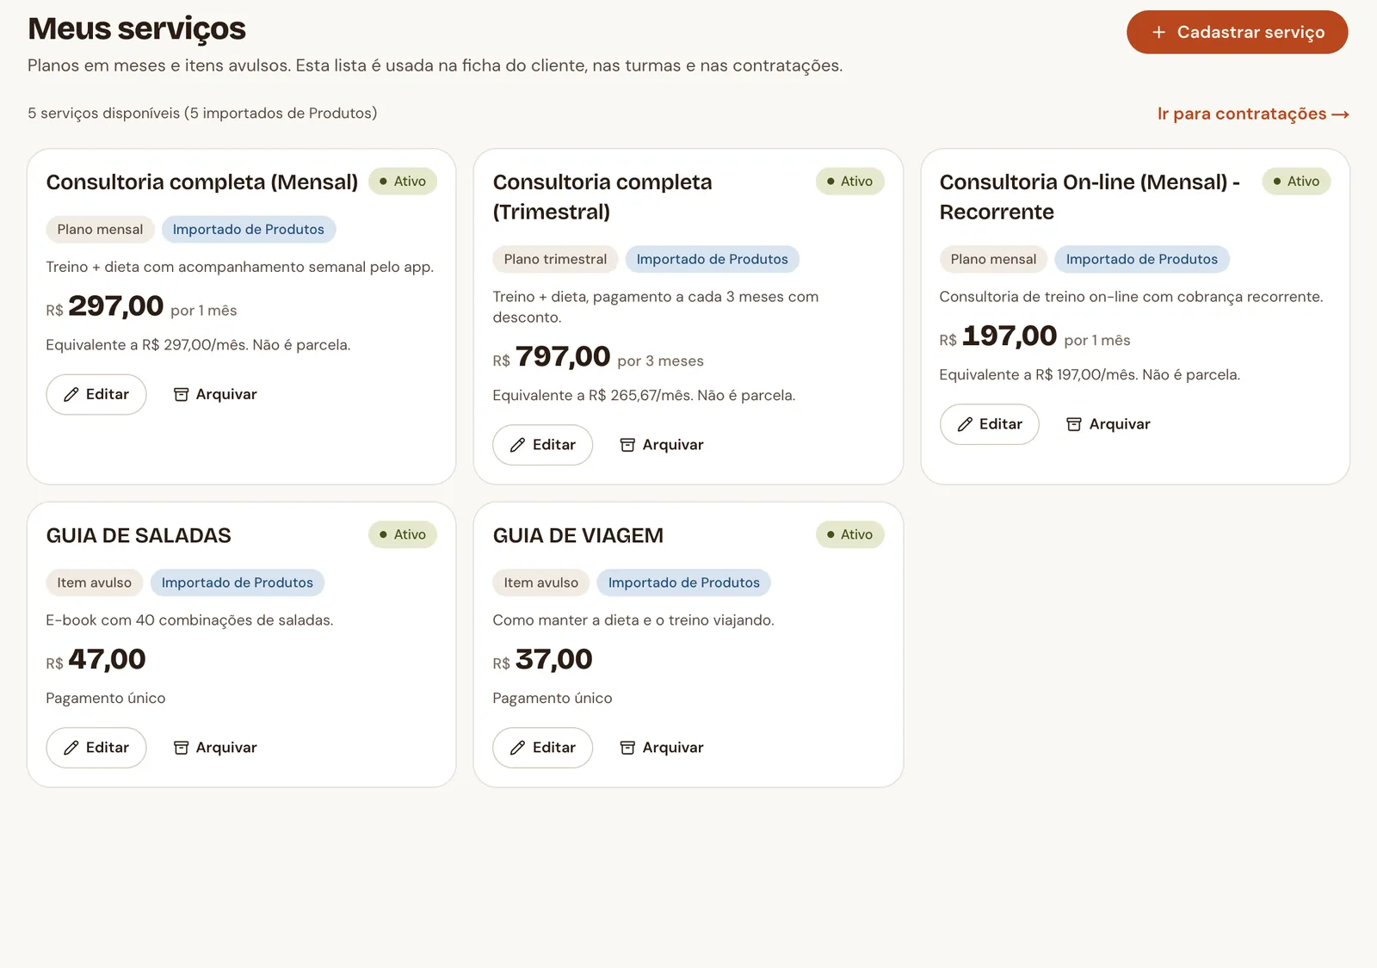The image size is (1377, 968).
Task: Archive Consultoria completa (Trimestral) service
Action: coord(662,445)
